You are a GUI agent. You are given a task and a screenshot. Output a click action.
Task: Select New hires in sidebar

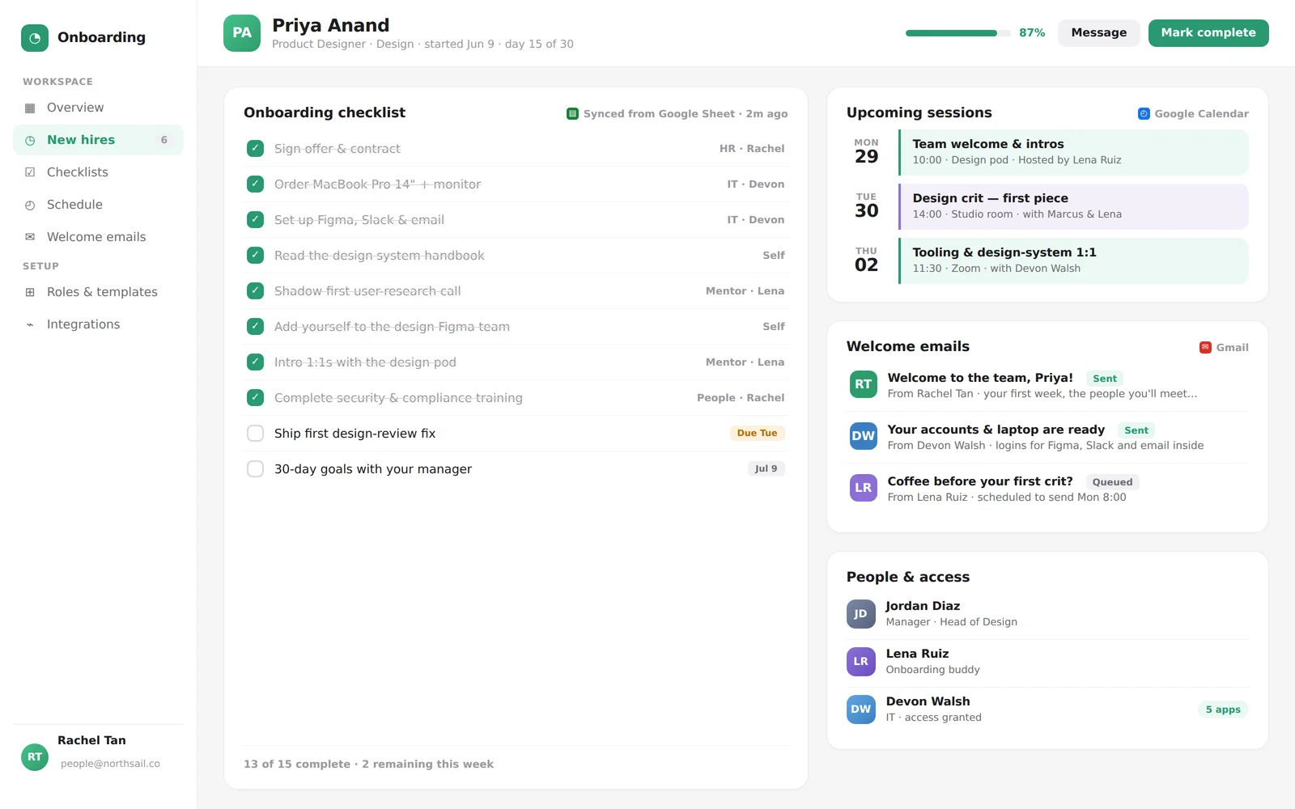[98, 140]
